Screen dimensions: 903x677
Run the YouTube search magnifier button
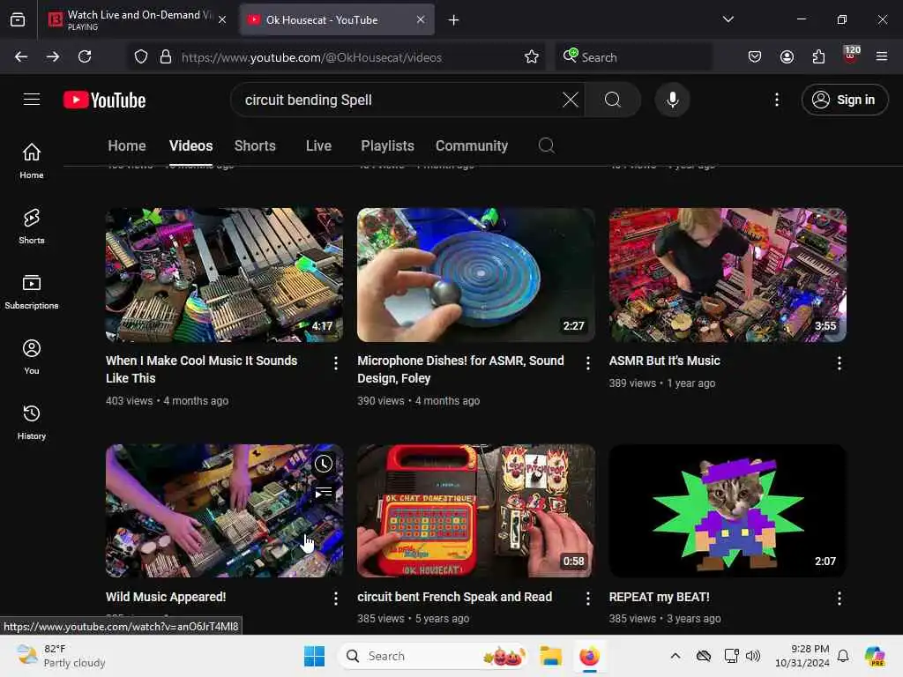(x=613, y=100)
